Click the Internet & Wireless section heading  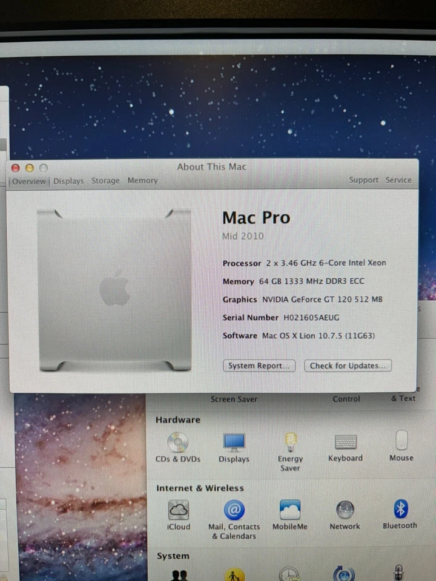coord(200,488)
